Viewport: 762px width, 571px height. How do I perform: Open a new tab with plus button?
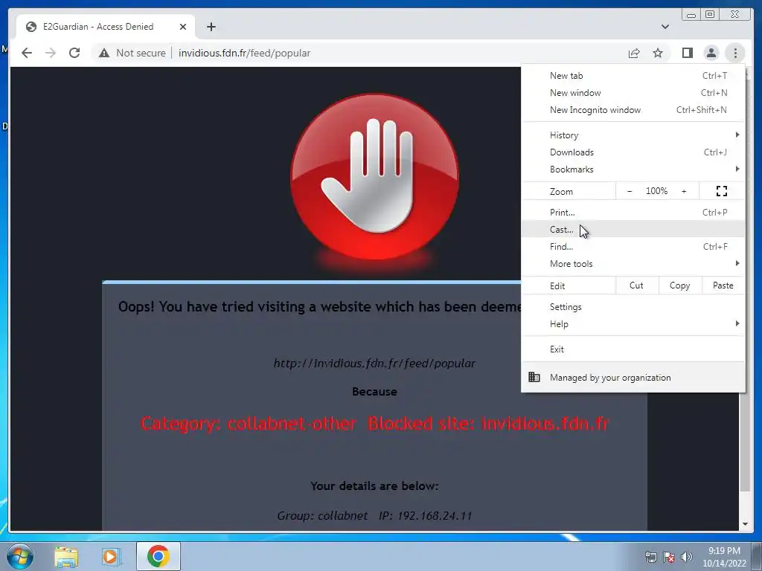click(x=211, y=27)
